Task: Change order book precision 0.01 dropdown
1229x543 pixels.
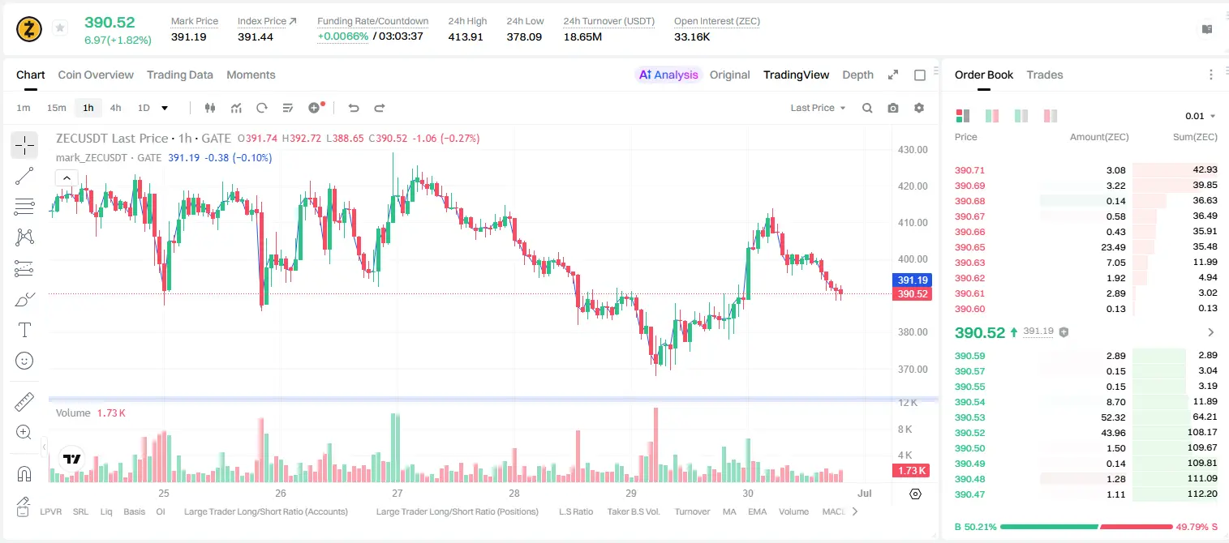Action: coord(1201,116)
